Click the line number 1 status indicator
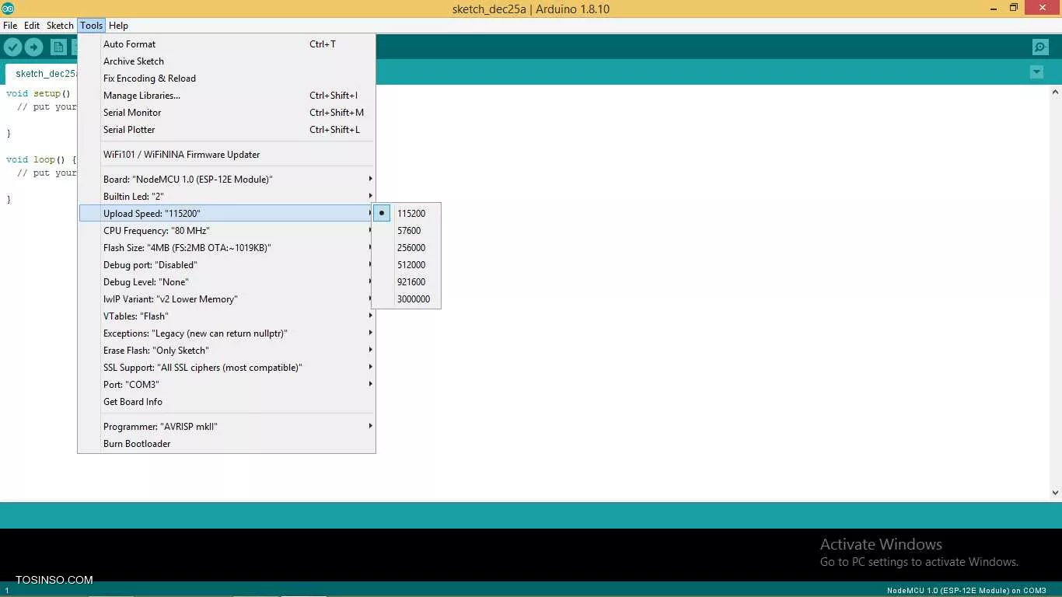 (x=7, y=591)
